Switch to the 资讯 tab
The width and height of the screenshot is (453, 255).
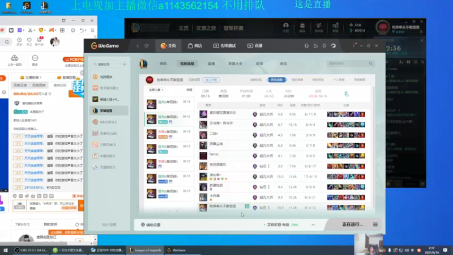163,63
